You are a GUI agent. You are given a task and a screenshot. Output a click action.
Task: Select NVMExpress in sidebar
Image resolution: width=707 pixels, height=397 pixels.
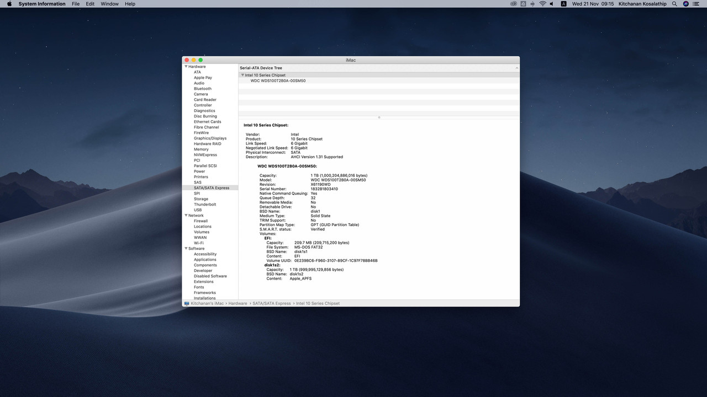[x=205, y=155]
